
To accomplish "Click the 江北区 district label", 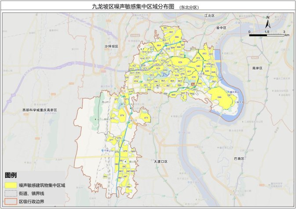I will pyautogui.click(x=209, y=15).
